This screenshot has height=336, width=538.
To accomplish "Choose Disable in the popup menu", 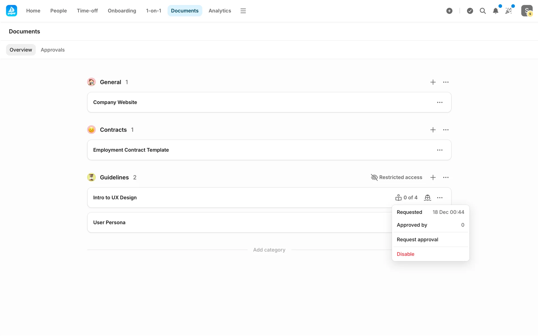I will pos(405,254).
